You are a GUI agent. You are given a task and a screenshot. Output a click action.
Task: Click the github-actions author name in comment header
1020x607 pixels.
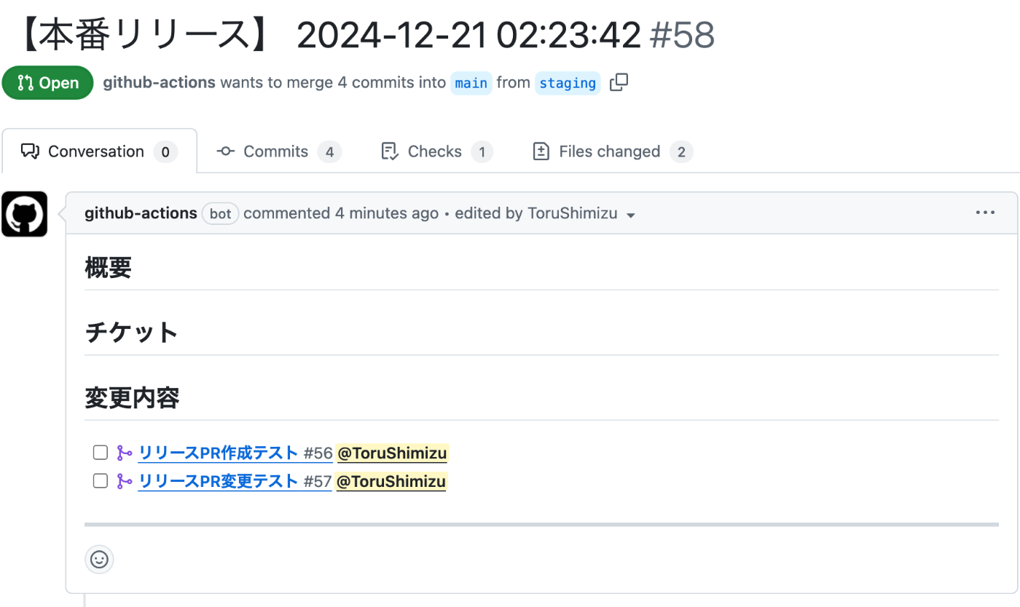(141, 213)
